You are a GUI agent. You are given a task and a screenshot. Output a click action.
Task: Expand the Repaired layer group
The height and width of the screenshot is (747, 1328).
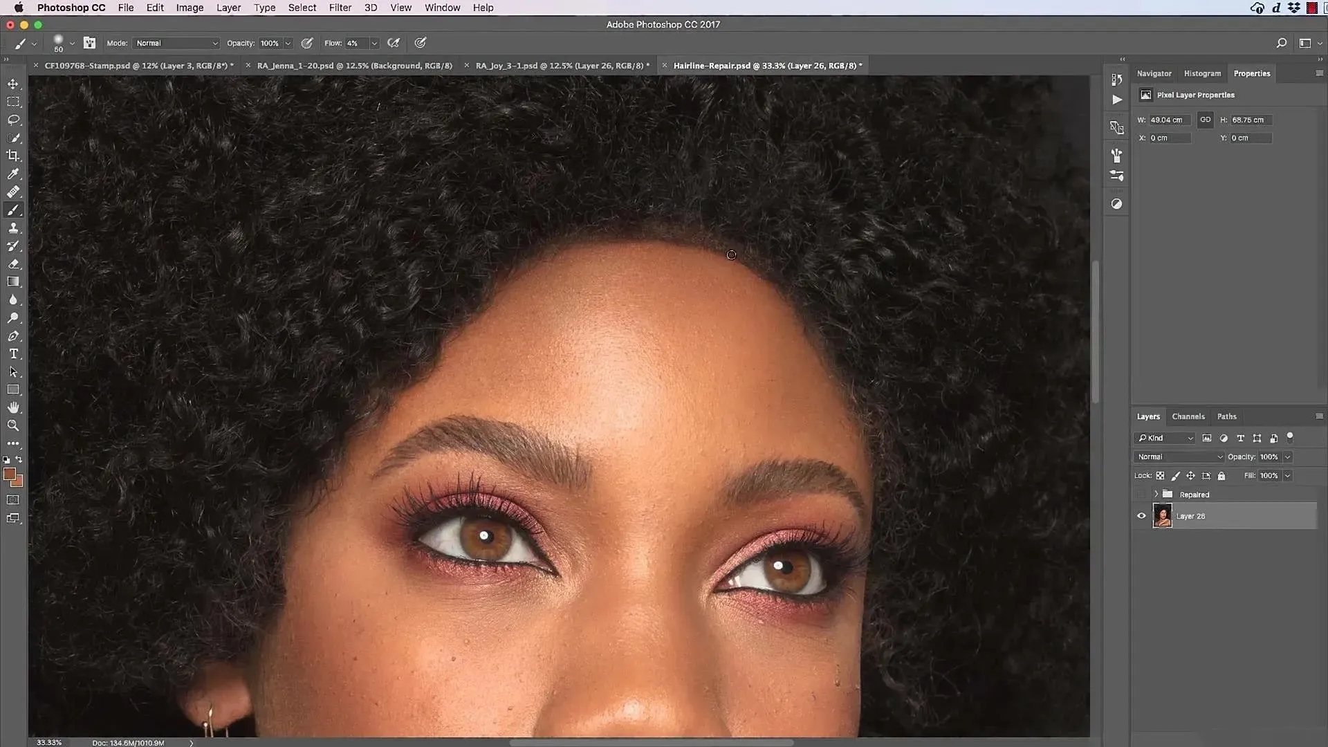(x=1156, y=495)
